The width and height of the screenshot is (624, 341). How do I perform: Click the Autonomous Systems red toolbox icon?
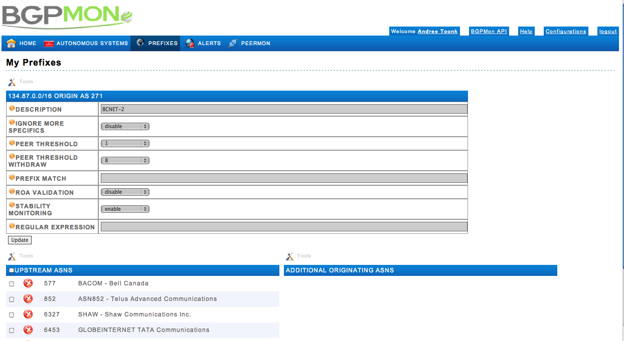[x=49, y=43]
